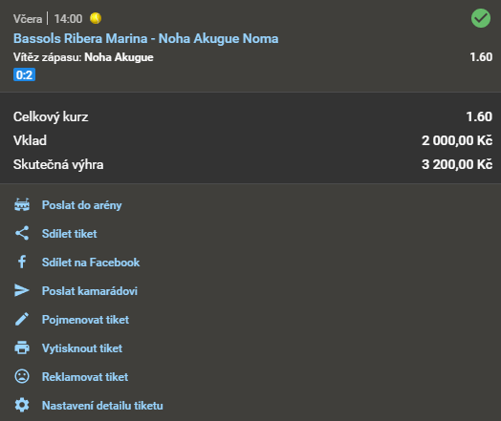The width and height of the screenshot is (501, 421).
Task: Click the paper plane send icon
Action: click(x=22, y=290)
